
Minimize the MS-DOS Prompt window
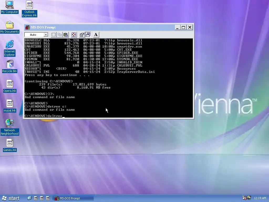point(177,27)
